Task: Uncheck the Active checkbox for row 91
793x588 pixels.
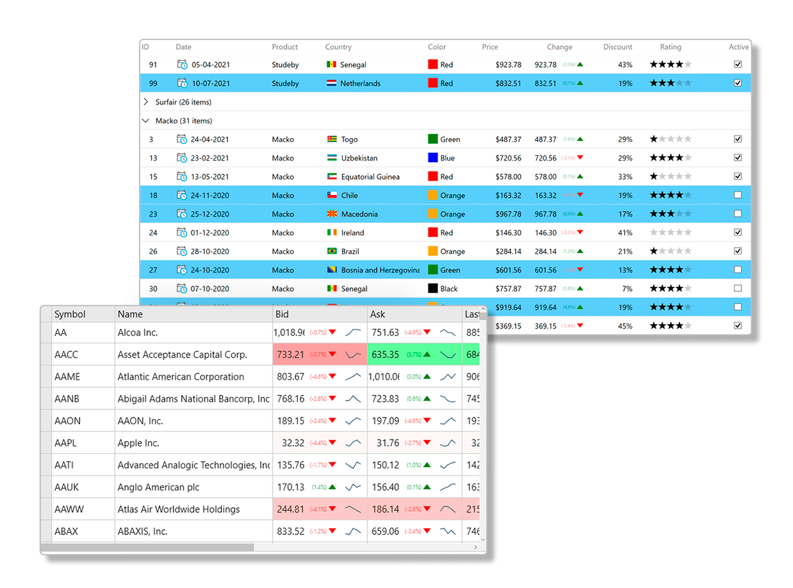Action: pyautogui.click(x=738, y=65)
